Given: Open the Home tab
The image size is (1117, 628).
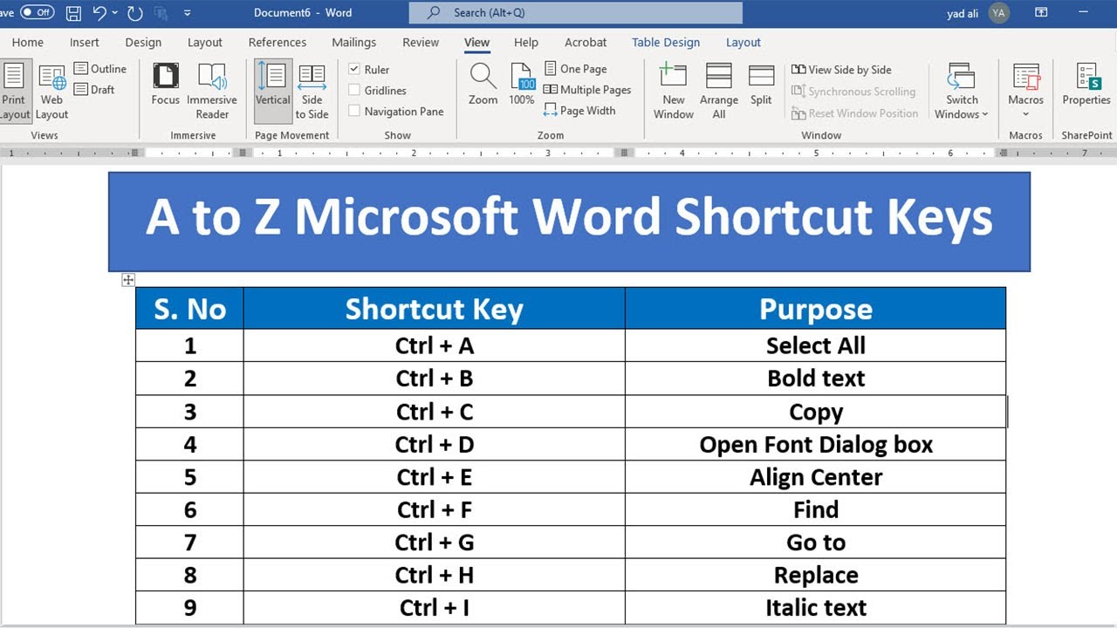Looking at the screenshot, I should coord(28,42).
